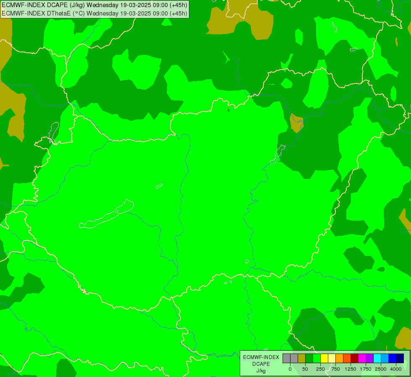Pick the cyan legend swatch
Screen dimensions: 411x377
click(x=377, y=358)
